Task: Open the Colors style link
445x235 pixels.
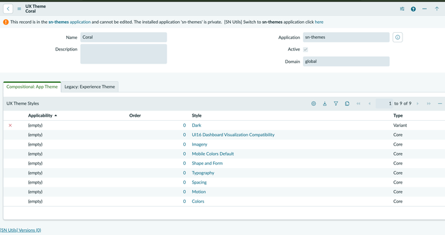Action: pyautogui.click(x=198, y=201)
